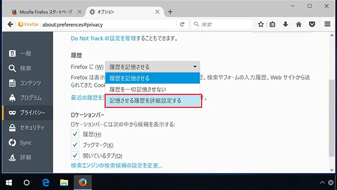The image size is (337, 190).
Task: Open Cortana circle on taskbar
Action: (27, 182)
